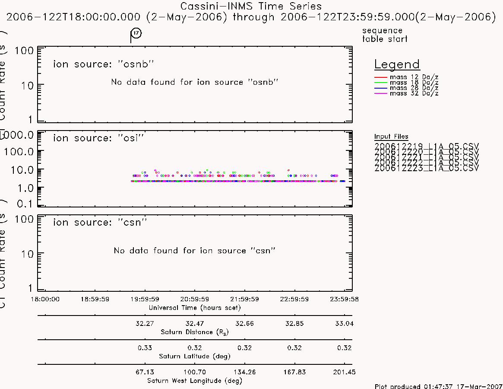The image size is (503, 389).
Task: Click the 'mass 12 Da/z' legend label
Action: [x=414, y=77]
